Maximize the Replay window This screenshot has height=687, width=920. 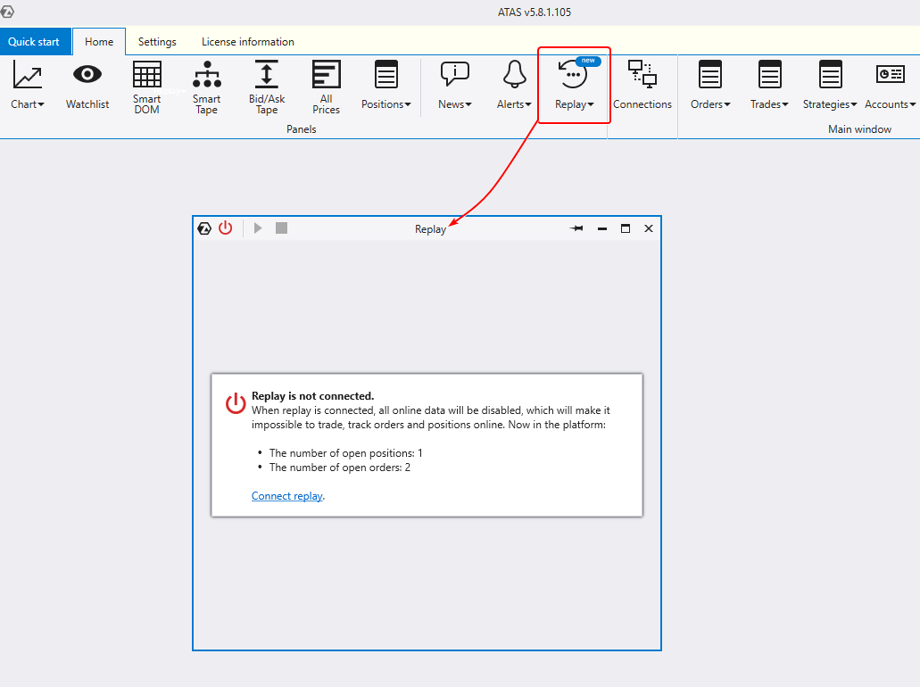click(626, 228)
